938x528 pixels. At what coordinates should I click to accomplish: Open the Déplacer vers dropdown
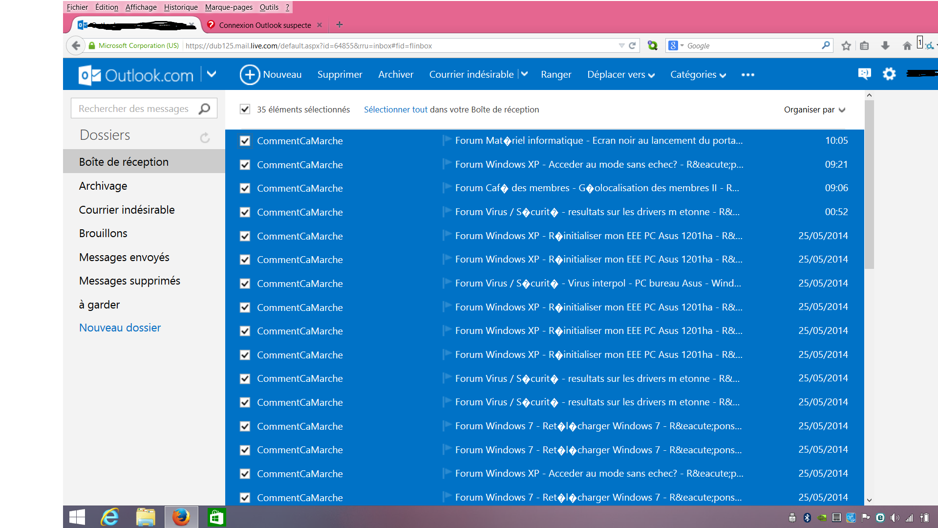pos(621,75)
